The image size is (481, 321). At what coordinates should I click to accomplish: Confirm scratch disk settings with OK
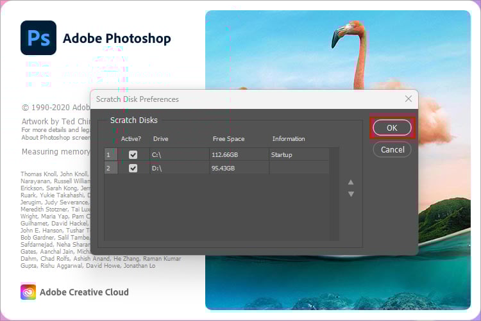[392, 128]
